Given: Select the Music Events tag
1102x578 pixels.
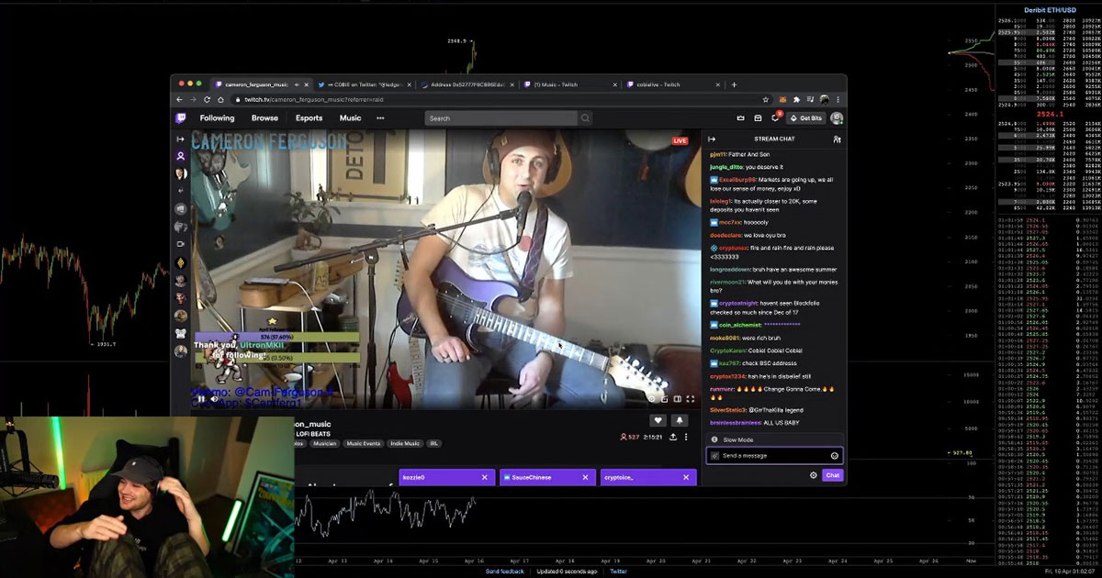Looking at the screenshot, I should click(363, 443).
